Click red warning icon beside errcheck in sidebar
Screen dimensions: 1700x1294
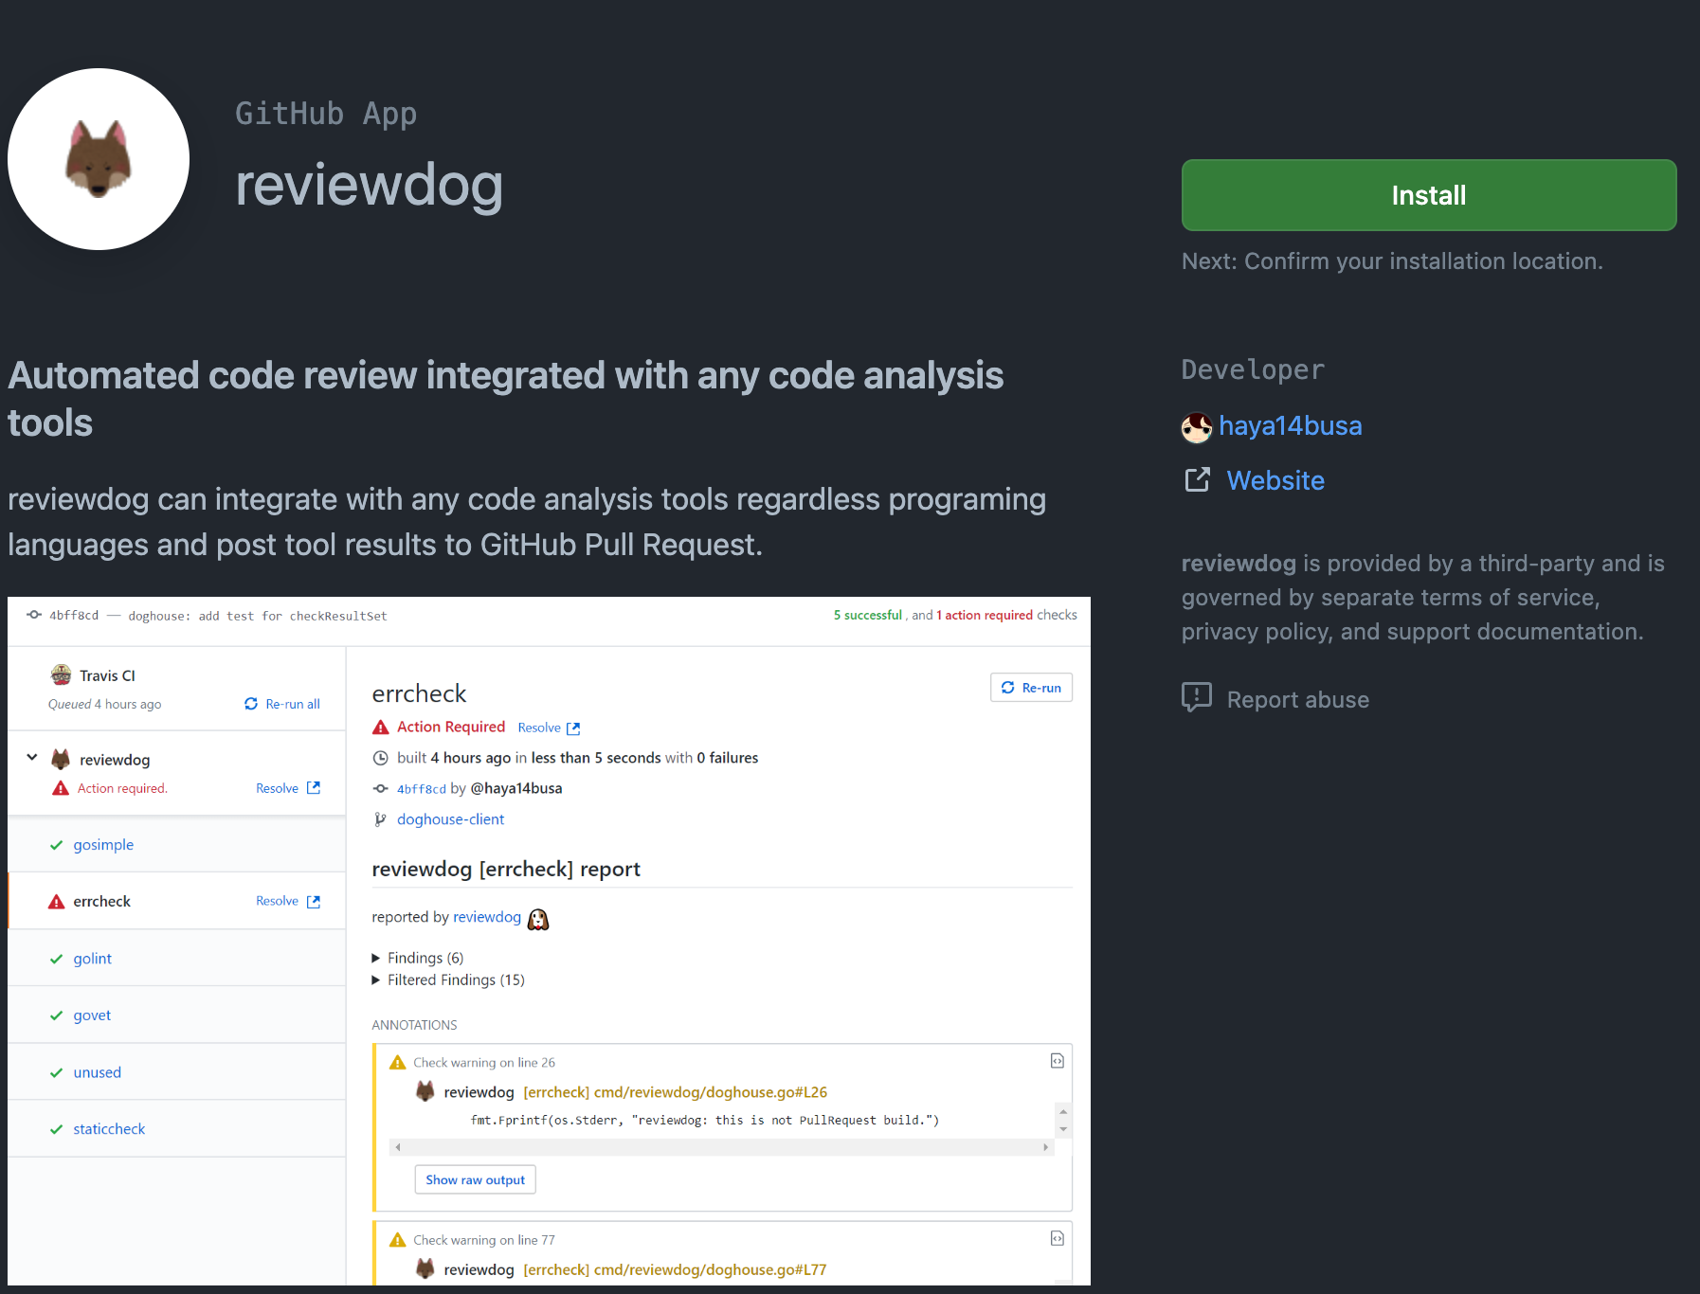pyautogui.click(x=56, y=902)
